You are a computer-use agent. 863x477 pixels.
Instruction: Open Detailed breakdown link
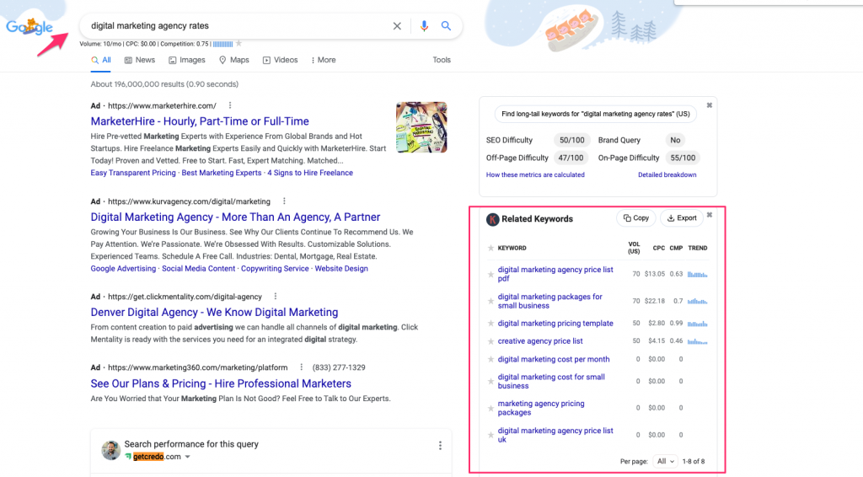pos(667,175)
